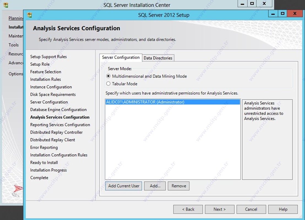This screenshot has width=305, height=220.
Task: Click the Feature Selection step
Action: tap(46, 72)
